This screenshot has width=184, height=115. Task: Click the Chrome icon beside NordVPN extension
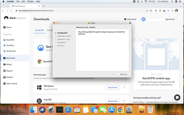[x=40, y=61]
